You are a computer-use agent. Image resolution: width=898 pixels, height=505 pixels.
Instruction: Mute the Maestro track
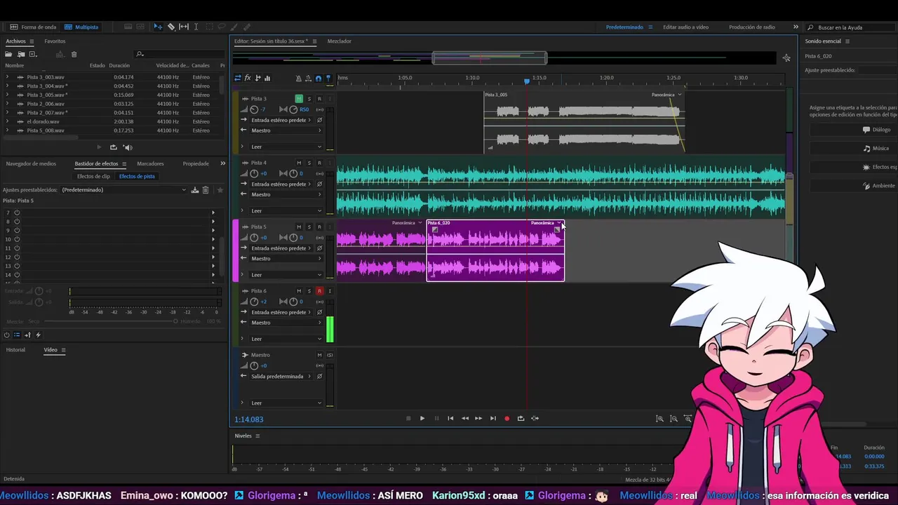(319, 355)
